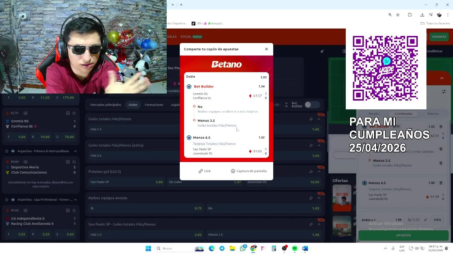Image resolution: width=453 pixels, height=254 pixels.
Task: Favorite the Deportivo Merlo match
Action: coord(74,162)
